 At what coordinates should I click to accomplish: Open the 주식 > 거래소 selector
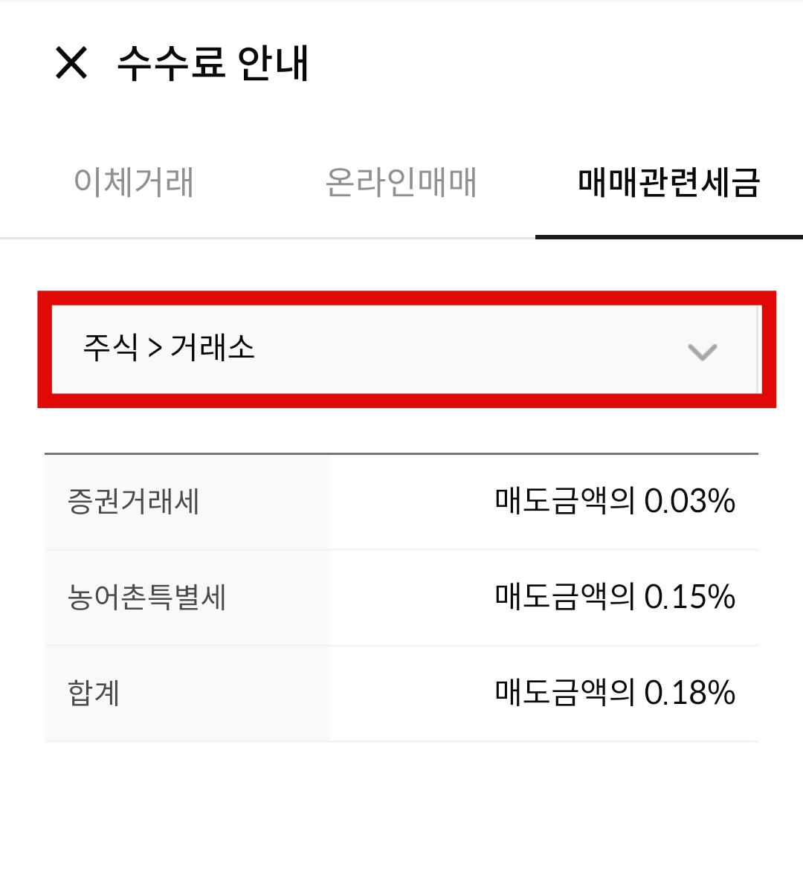coord(401,349)
